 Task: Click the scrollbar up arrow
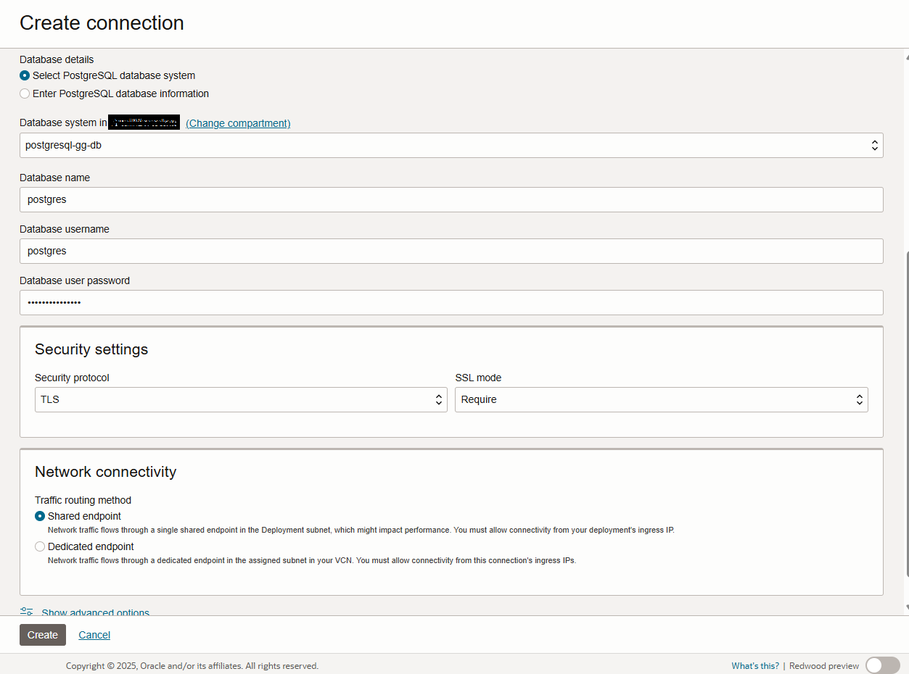pos(905,57)
